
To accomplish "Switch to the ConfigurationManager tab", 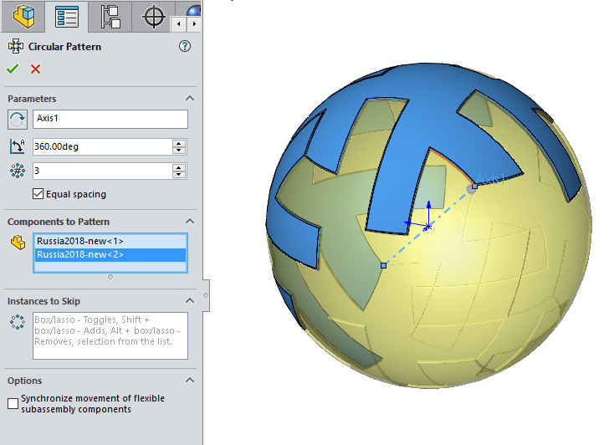I will (109, 17).
